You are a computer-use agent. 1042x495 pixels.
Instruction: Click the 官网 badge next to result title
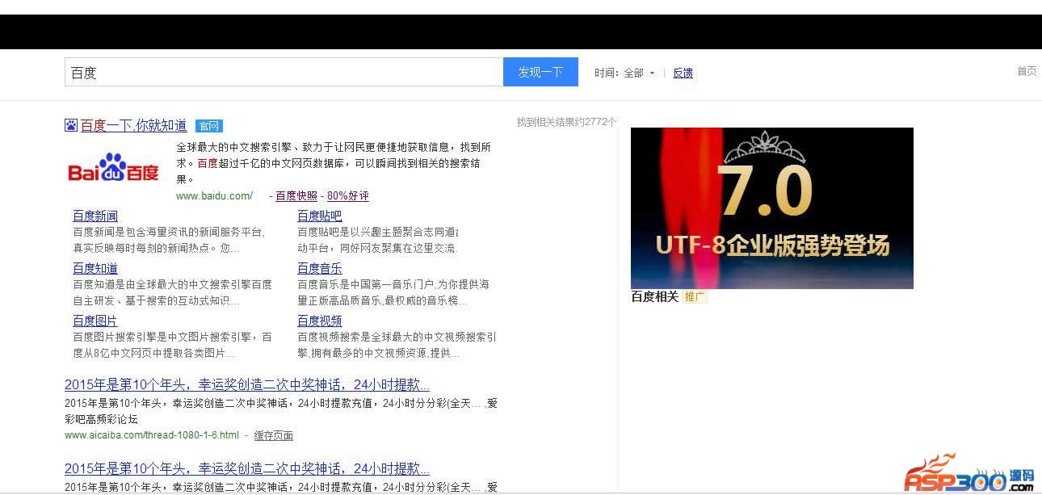tap(208, 126)
